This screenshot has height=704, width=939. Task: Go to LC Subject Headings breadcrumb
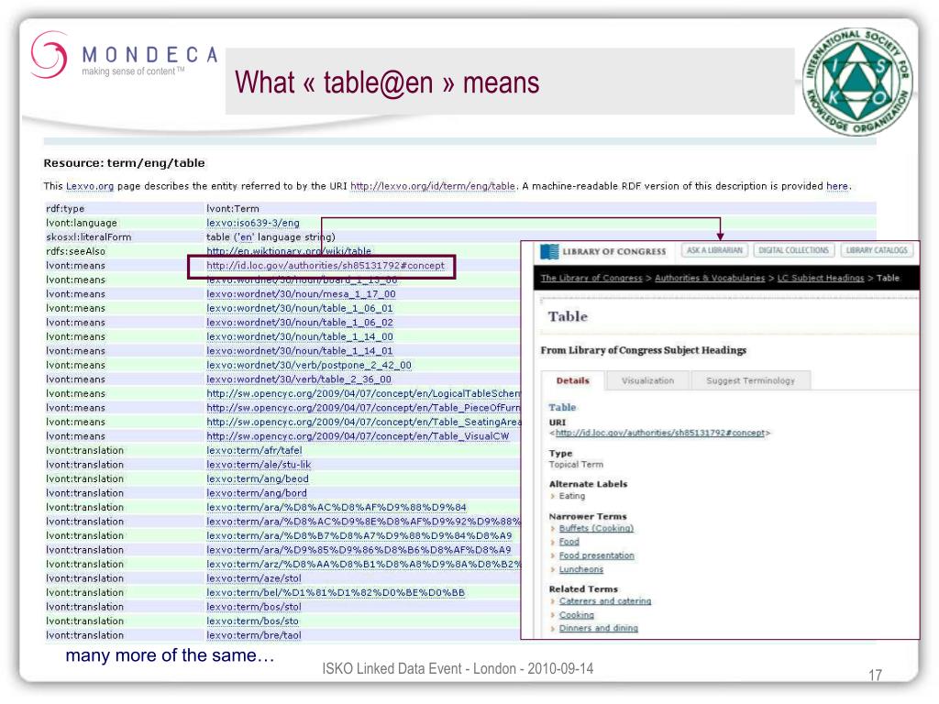click(x=821, y=278)
